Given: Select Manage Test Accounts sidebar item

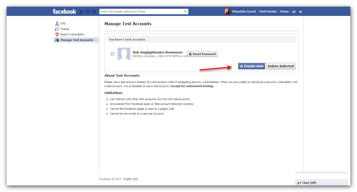Looking at the screenshot, I should [x=76, y=40].
